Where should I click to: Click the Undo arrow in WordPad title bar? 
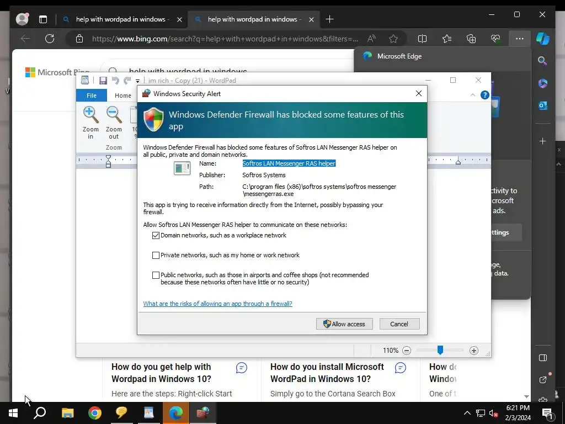[x=115, y=81]
